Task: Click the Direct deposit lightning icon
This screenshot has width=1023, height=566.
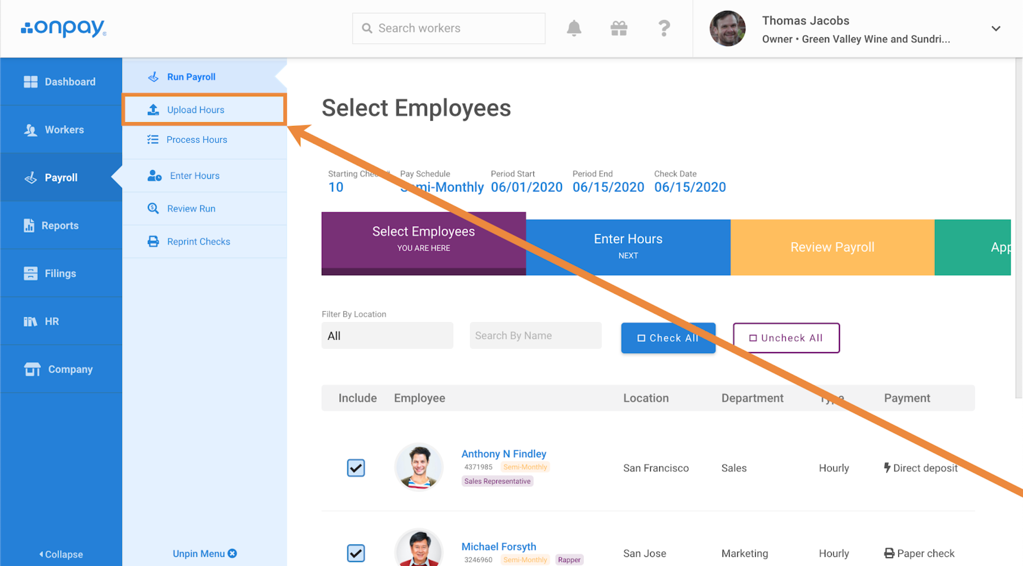Action: (x=887, y=468)
